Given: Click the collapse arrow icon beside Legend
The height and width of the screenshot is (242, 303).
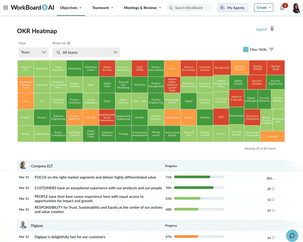Looking at the screenshot, I should [x=272, y=29].
